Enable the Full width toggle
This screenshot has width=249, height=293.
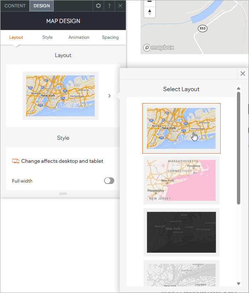tap(109, 181)
